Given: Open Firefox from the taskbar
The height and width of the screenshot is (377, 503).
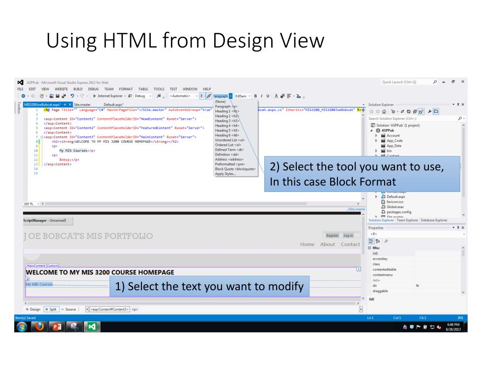Looking at the screenshot, I should tap(39, 326).
